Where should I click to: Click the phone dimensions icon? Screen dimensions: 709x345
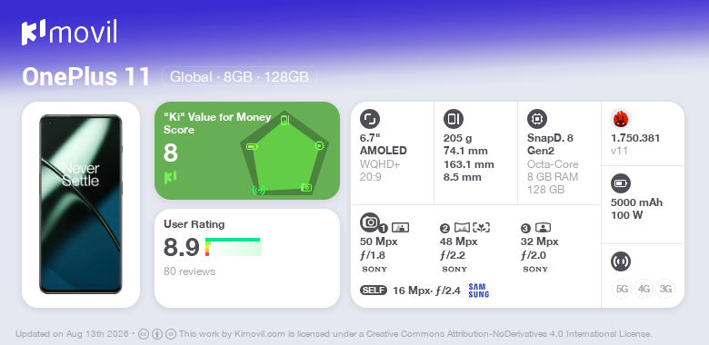click(453, 119)
